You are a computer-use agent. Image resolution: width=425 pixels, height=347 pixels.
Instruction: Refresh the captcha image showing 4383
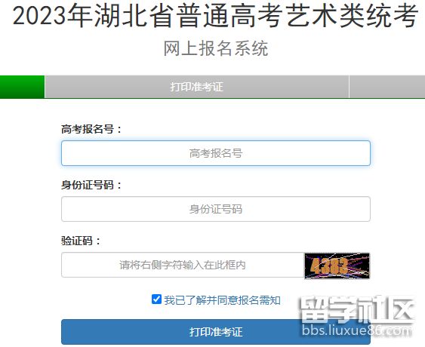337,266
